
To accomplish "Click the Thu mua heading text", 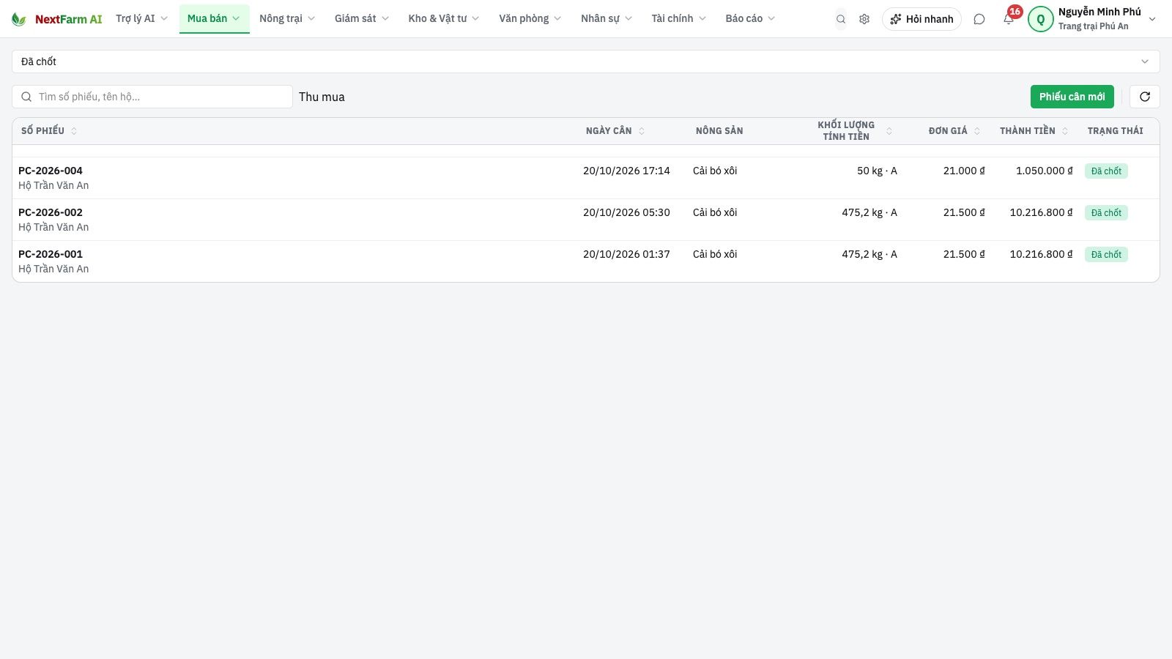I will click(x=322, y=97).
